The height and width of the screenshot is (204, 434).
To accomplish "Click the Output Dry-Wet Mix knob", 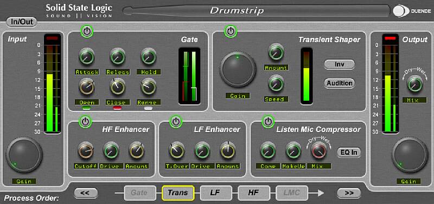I will (x=414, y=85).
